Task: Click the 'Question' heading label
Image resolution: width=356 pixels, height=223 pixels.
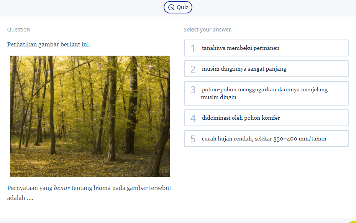Action: click(18, 30)
